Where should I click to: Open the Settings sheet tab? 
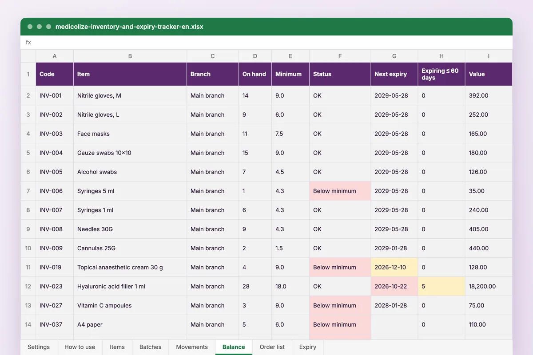[x=39, y=347]
